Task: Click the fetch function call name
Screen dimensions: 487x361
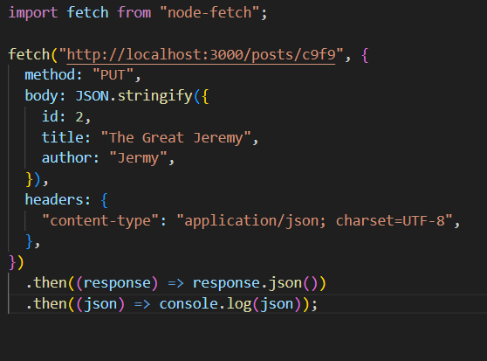Action: coord(29,55)
